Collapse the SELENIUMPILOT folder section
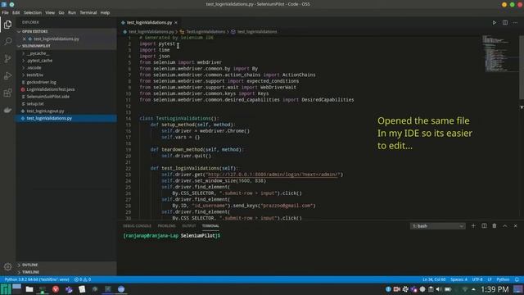 pos(36,46)
